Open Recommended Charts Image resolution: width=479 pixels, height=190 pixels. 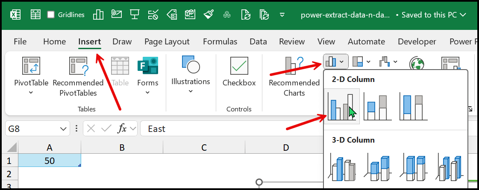coord(294,77)
